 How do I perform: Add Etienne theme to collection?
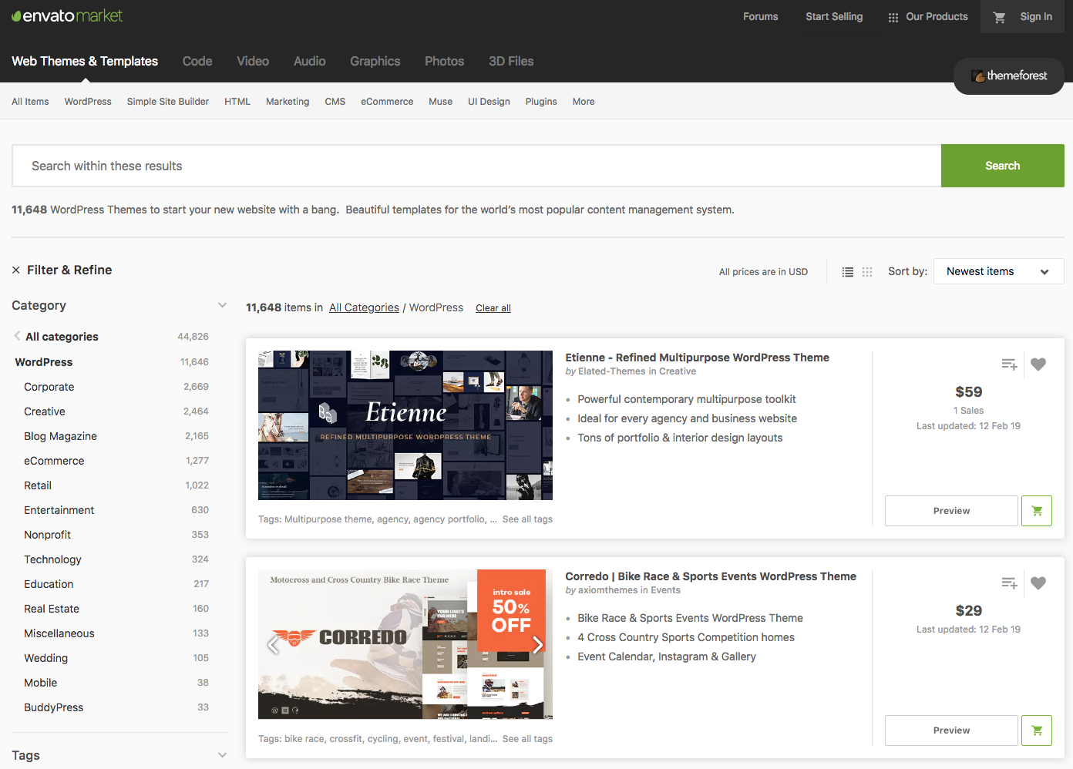click(x=1009, y=364)
